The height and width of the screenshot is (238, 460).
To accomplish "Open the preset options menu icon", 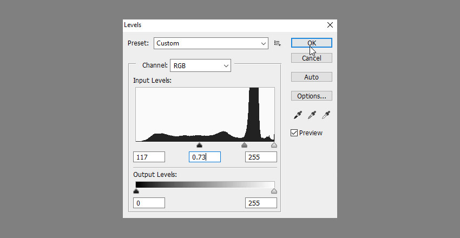I will pyautogui.click(x=278, y=43).
